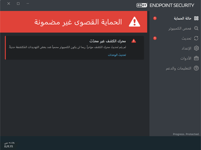201x150 pixels.
Task: Go to تحديث section
Action: click(x=187, y=38)
